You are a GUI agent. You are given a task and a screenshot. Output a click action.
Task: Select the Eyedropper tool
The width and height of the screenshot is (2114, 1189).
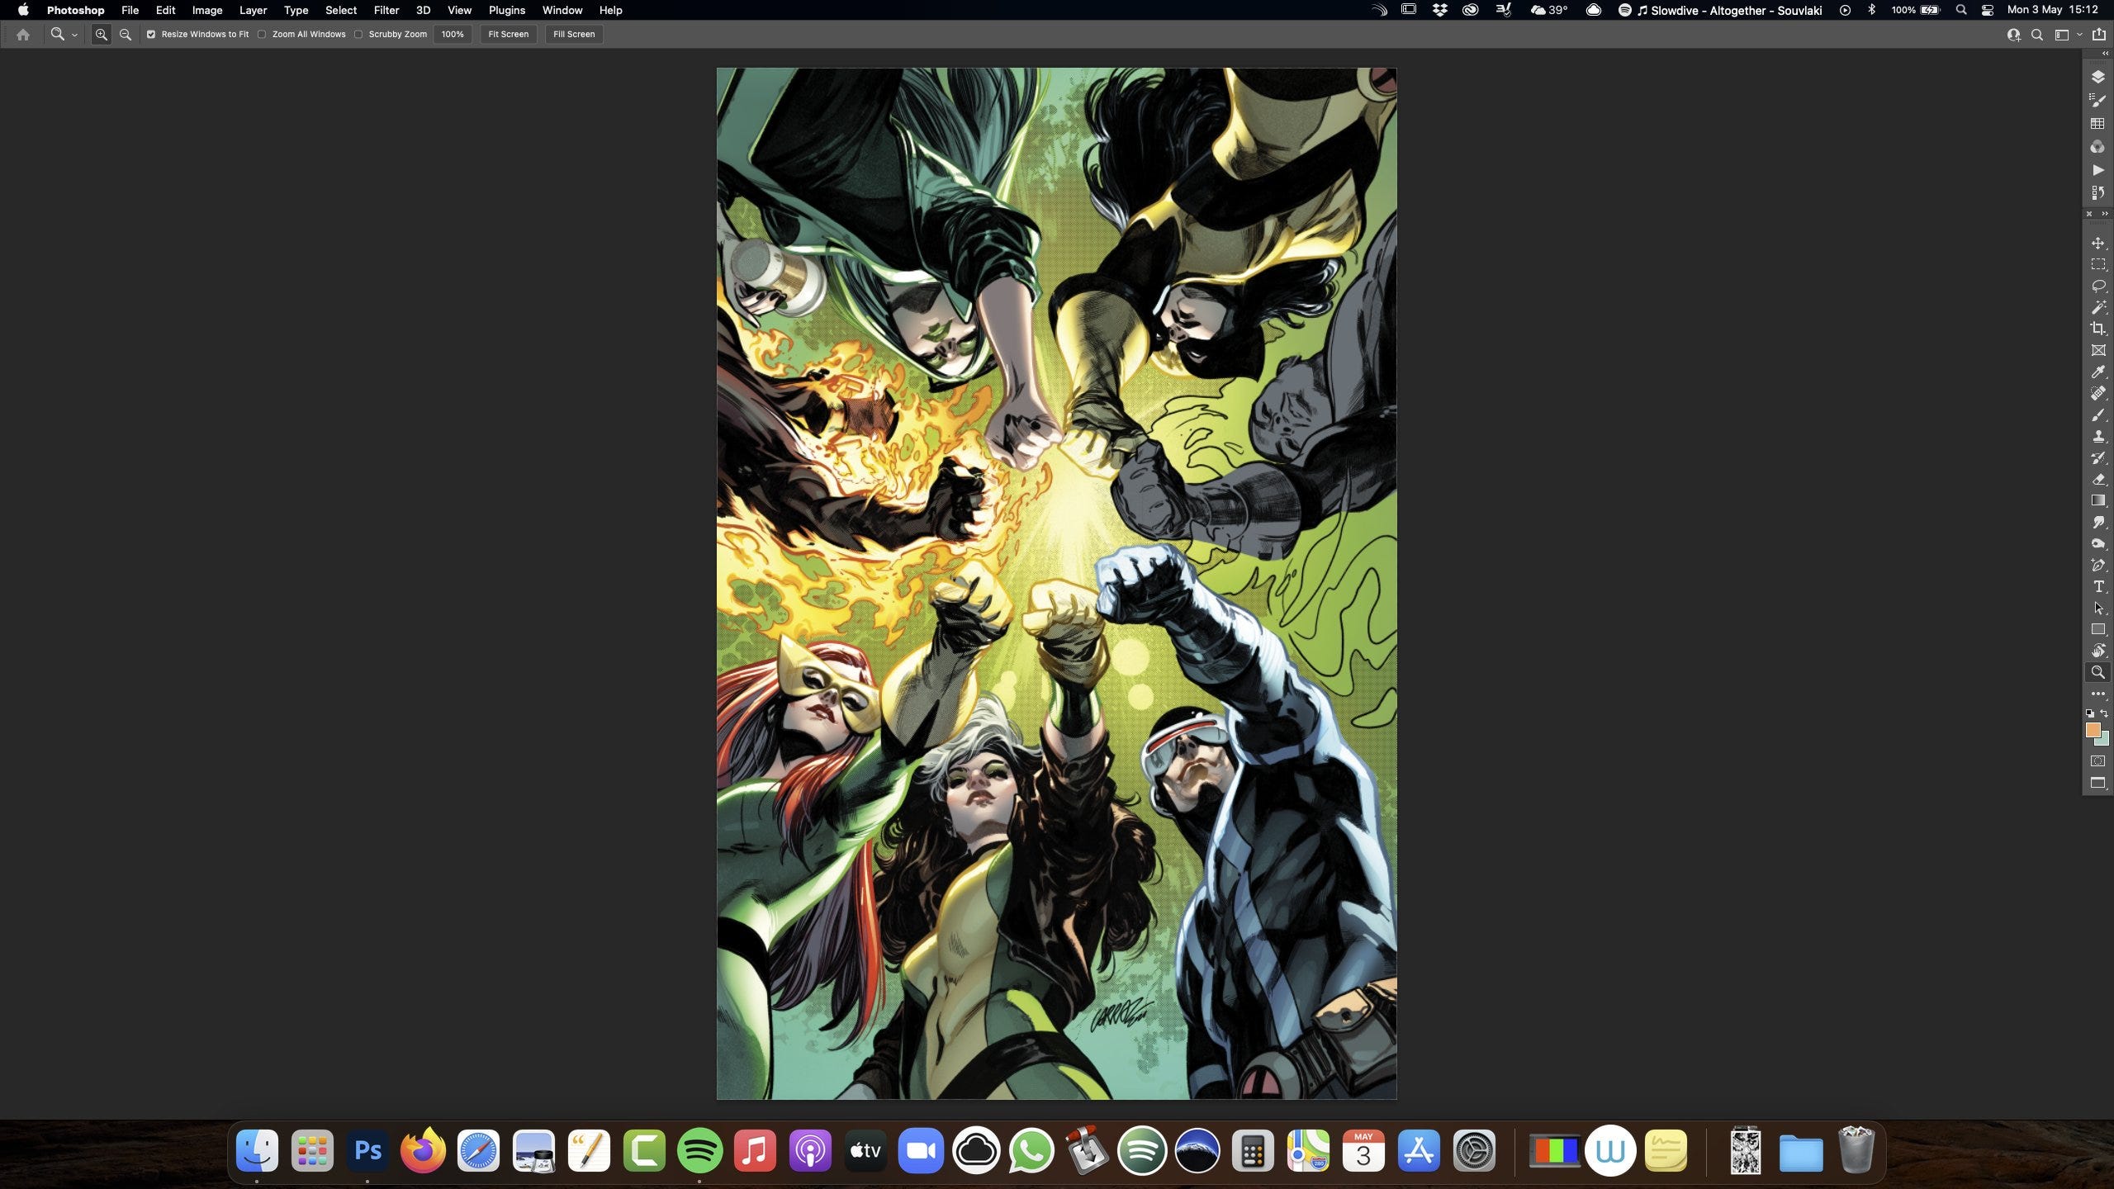point(2097,372)
